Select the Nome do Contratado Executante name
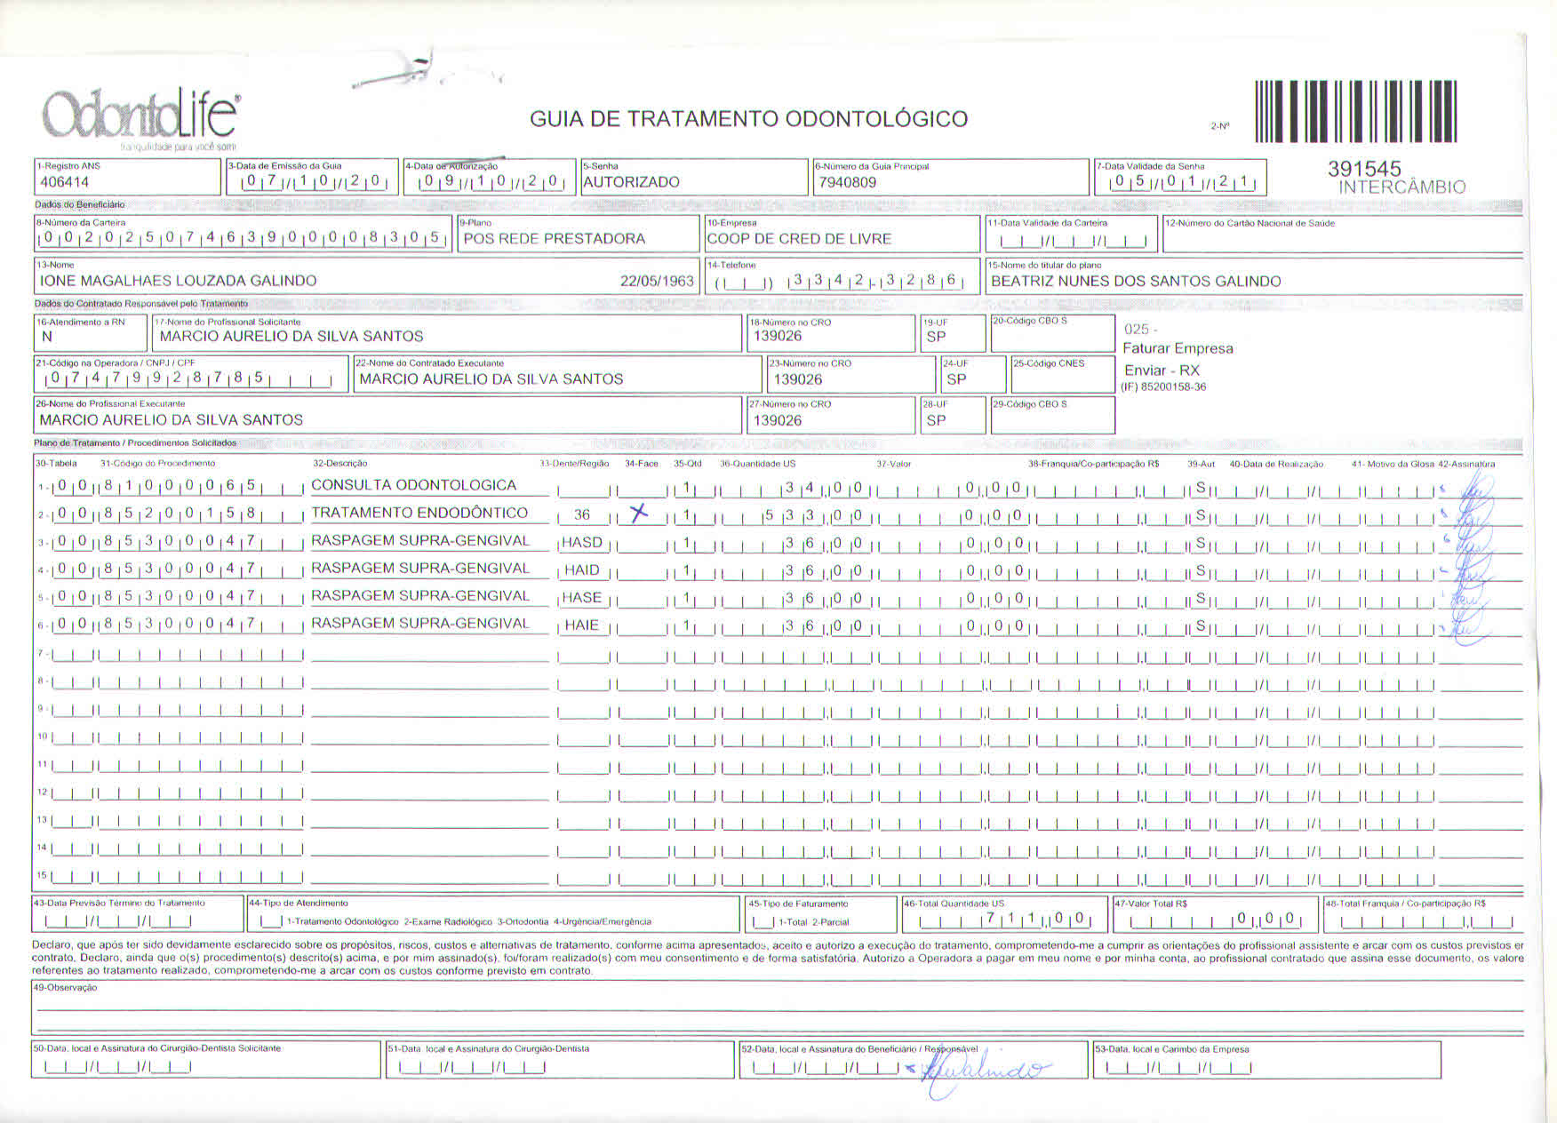This screenshot has width=1557, height=1123. tap(491, 379)
